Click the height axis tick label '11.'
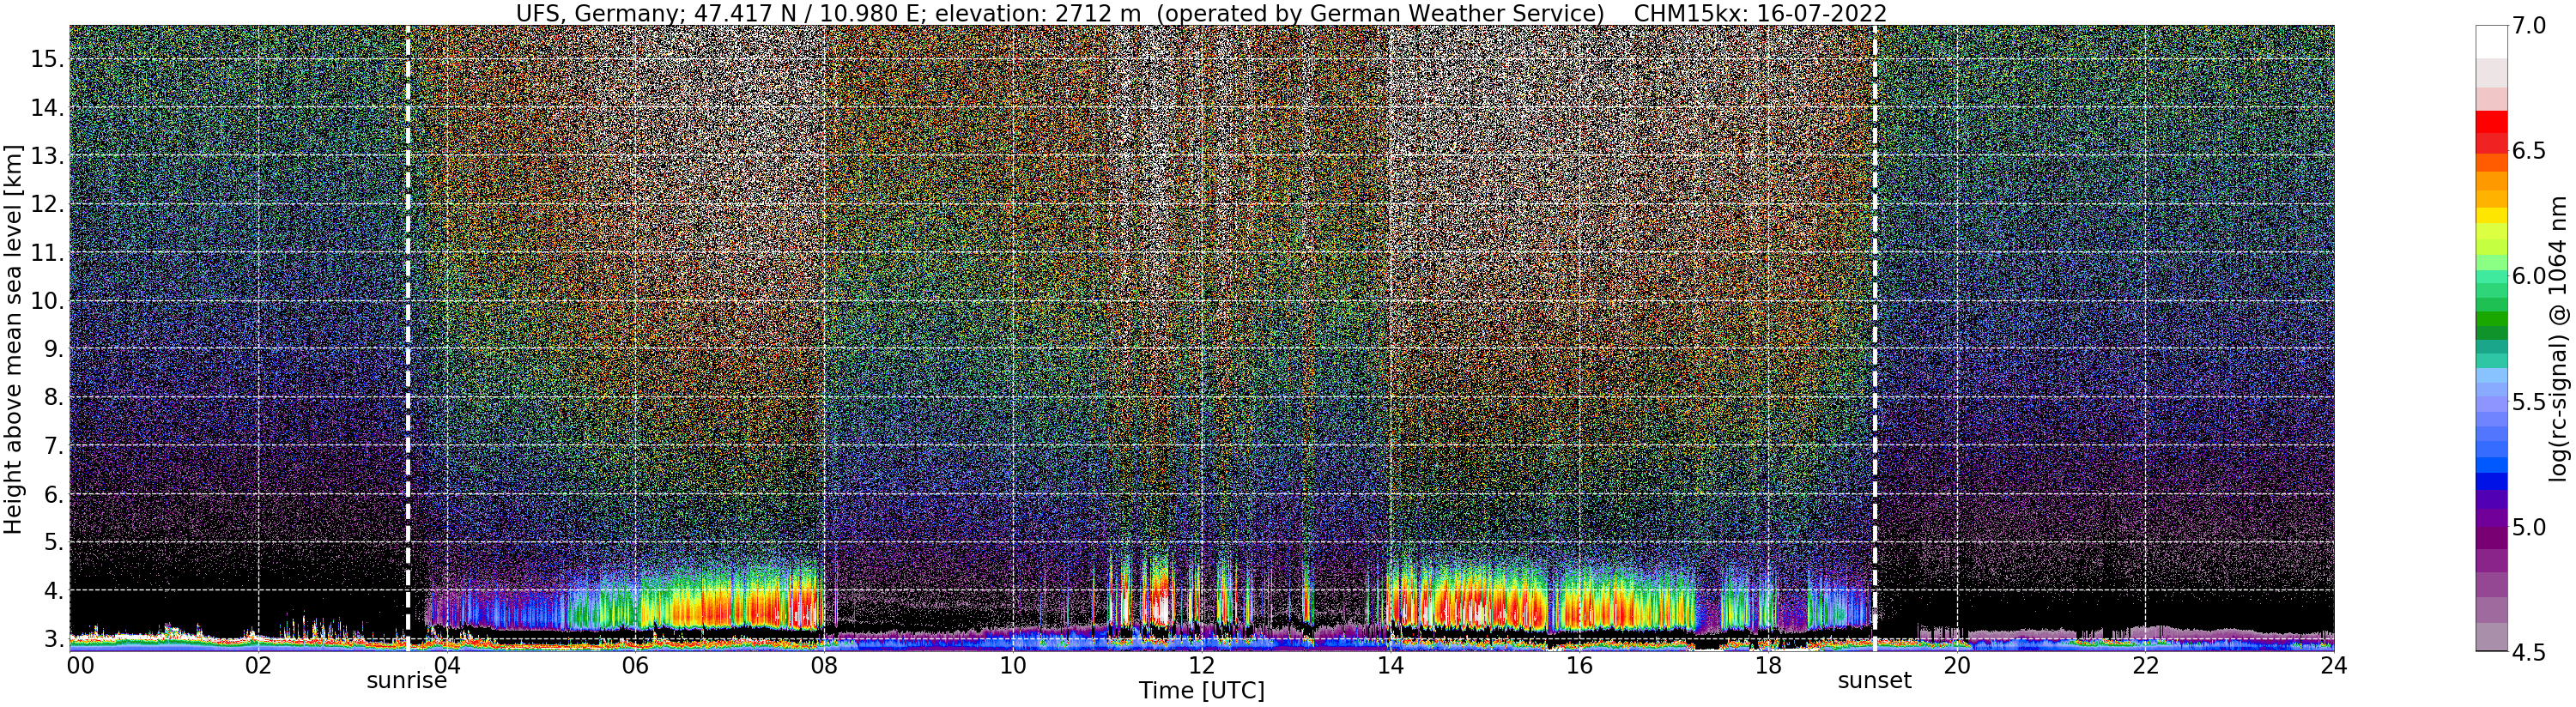2576x707 pixels. pyautogui.click(x=47, y=253)
